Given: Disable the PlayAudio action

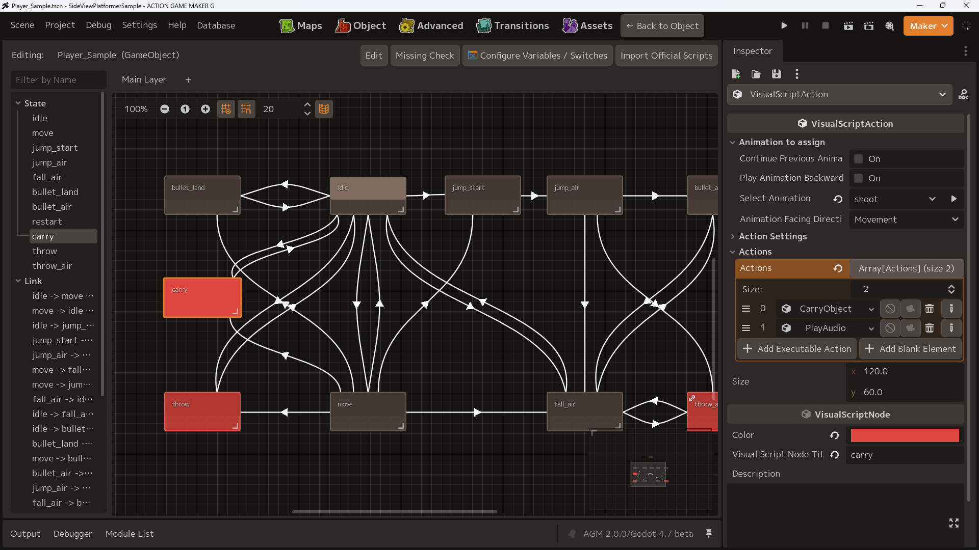Looking at the screenshot, I should pyautogui.click(x=890, y=328).
